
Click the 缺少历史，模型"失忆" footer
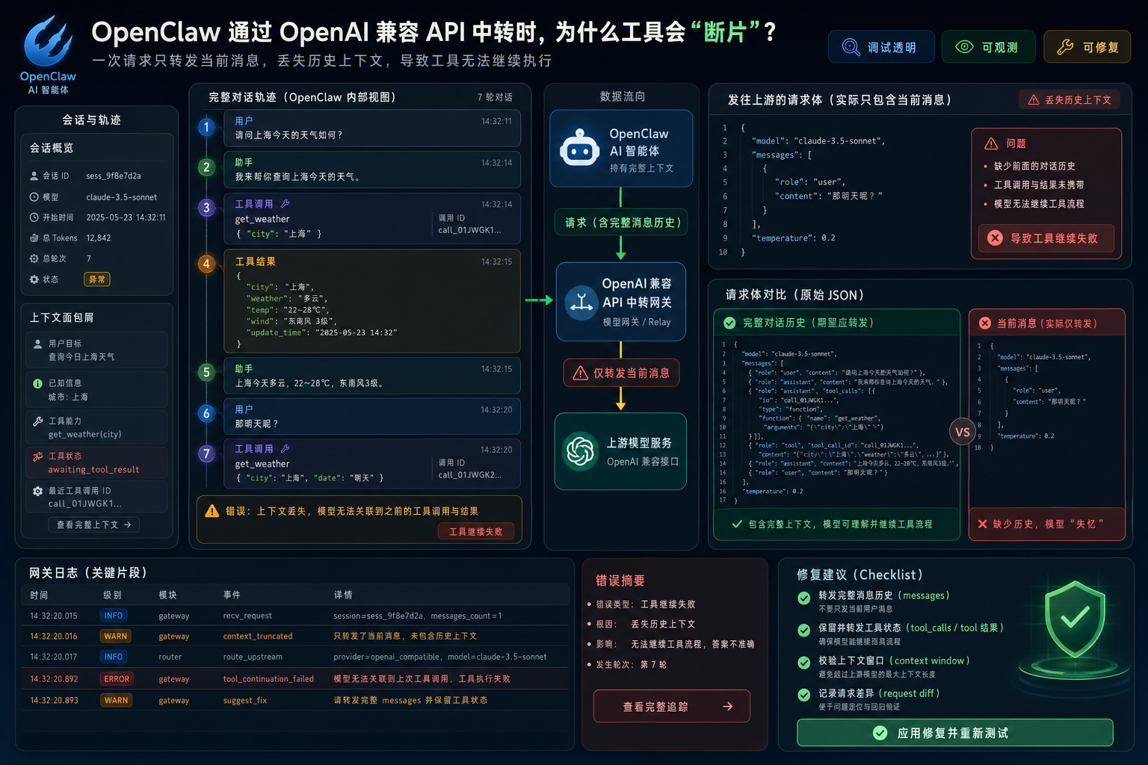(x=1048, y=524)
